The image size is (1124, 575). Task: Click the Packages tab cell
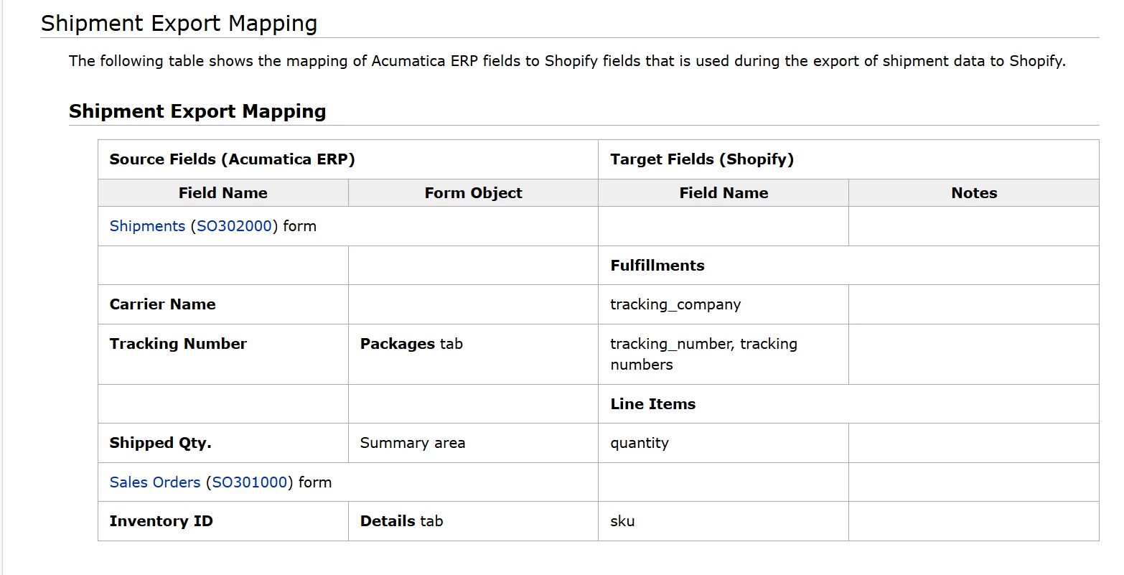(x=411, y=344)
